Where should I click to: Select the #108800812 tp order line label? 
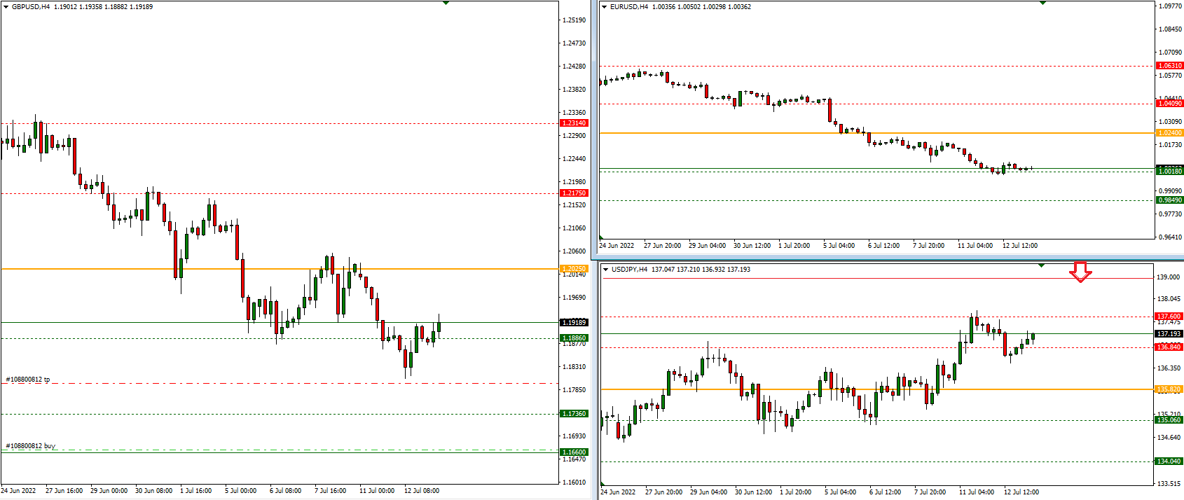[28, 380]
